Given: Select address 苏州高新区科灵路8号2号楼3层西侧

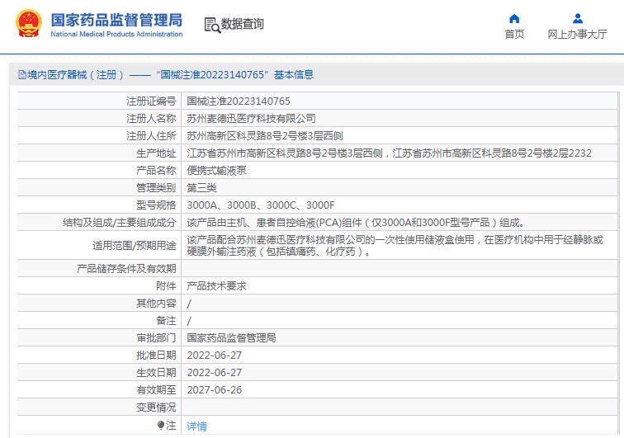Looking at the screenshot, I should pyautogui.click(x=265, y=136).
